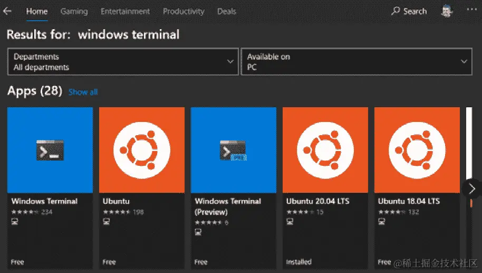Click the PC device icon under Windows Terminal (Preview)

[x=198, y=232]
